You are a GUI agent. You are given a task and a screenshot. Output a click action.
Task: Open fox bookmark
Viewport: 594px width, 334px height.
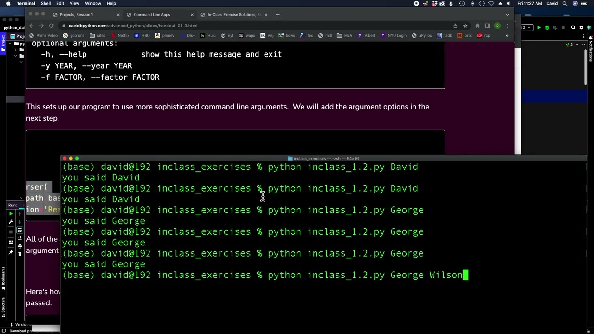307,35
